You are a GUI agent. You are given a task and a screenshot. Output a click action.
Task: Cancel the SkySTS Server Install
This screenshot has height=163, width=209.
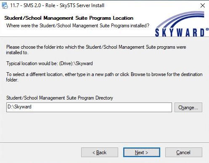pyautogui.click(x=184, y=152)
